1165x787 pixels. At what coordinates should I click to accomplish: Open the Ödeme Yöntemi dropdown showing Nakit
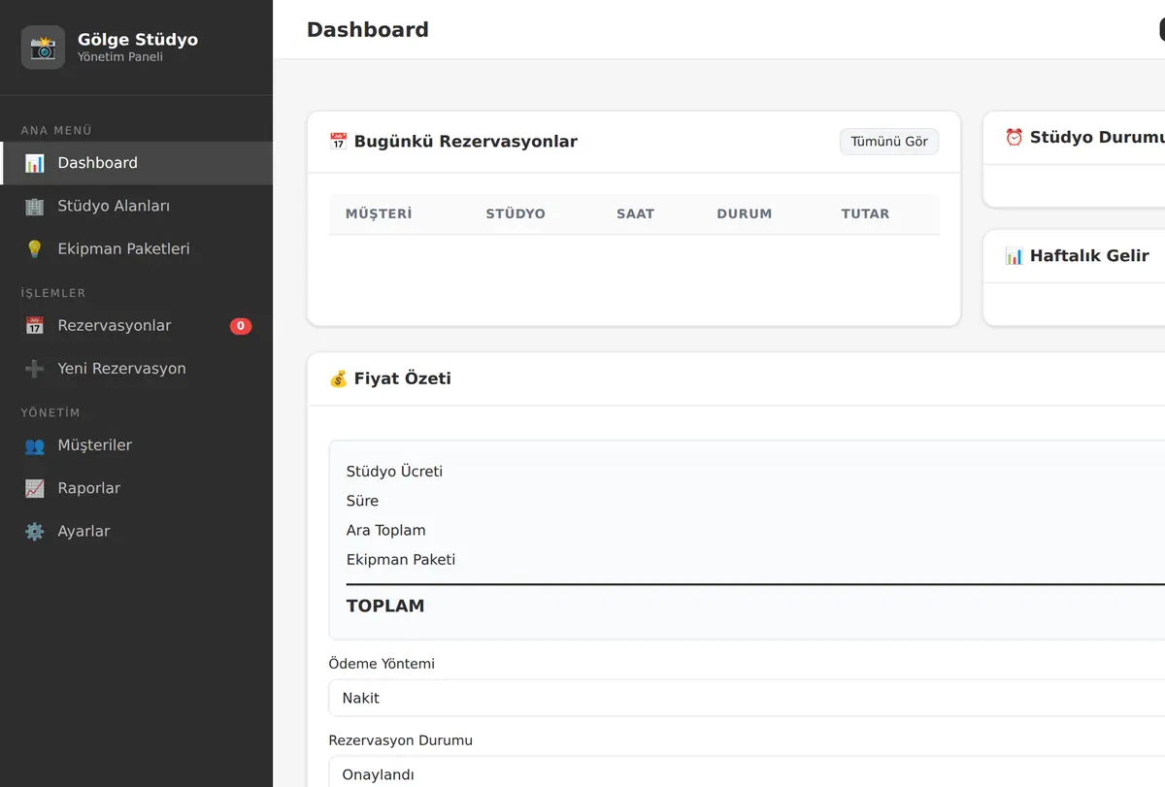click(747, 698)
